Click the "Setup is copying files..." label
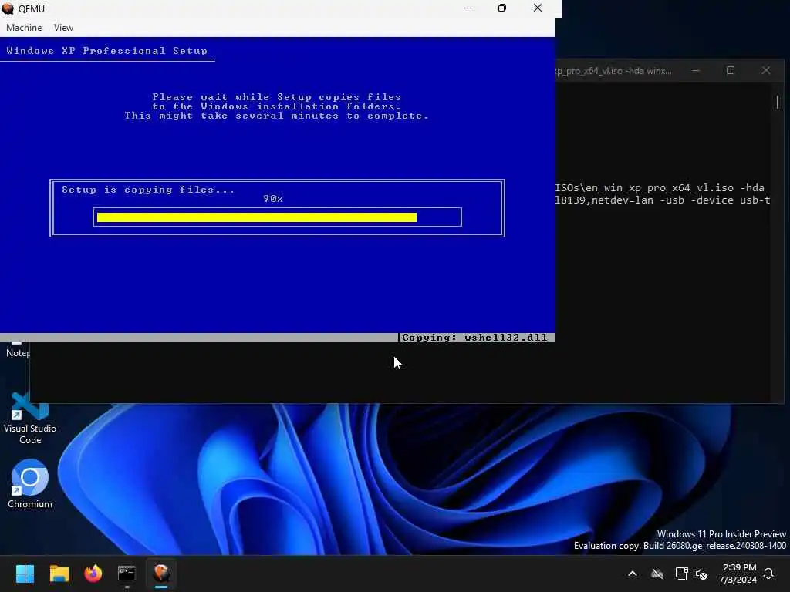 click(x=148, y=190)
